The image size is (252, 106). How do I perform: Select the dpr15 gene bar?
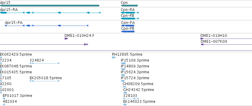click(x=49, y=6)
